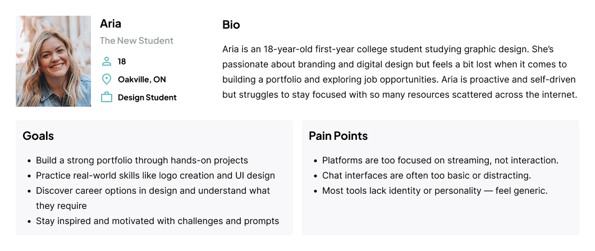The image size is (595, 251).
Task: Click the Aria name heading
Action: 111,24
